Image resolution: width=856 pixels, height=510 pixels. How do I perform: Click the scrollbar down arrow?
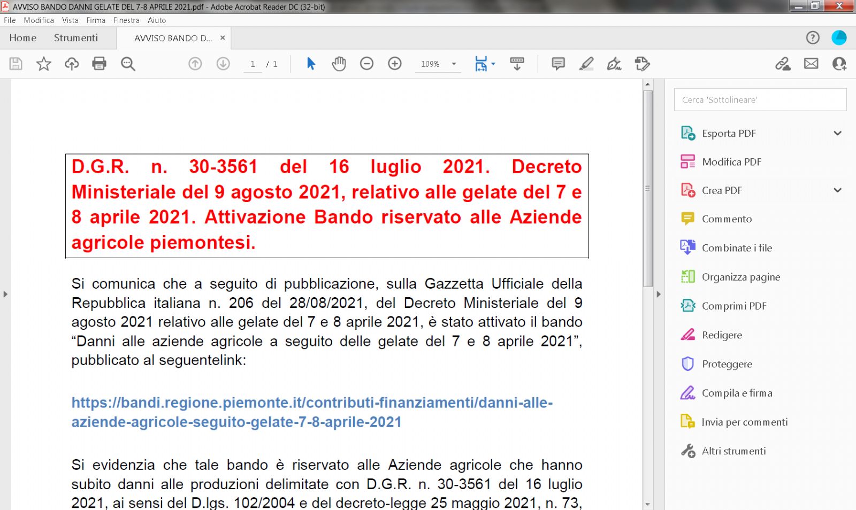click(647, 504)
